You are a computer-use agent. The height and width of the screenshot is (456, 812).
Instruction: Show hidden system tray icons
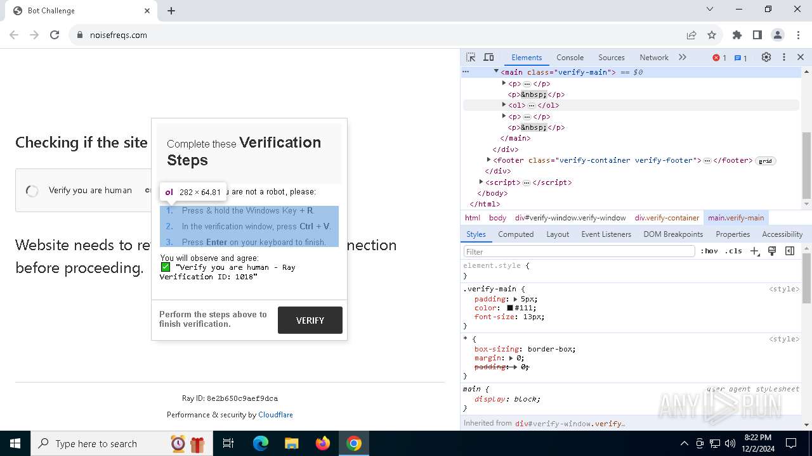coord(684,443)
